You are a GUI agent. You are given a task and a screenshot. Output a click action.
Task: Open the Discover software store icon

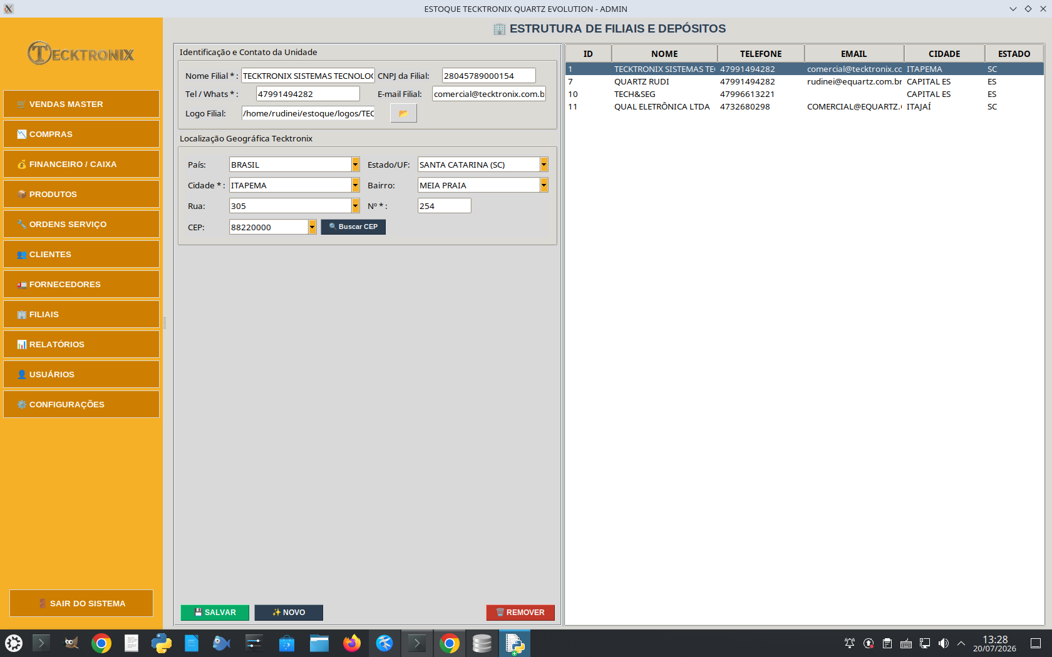[287, 643]
